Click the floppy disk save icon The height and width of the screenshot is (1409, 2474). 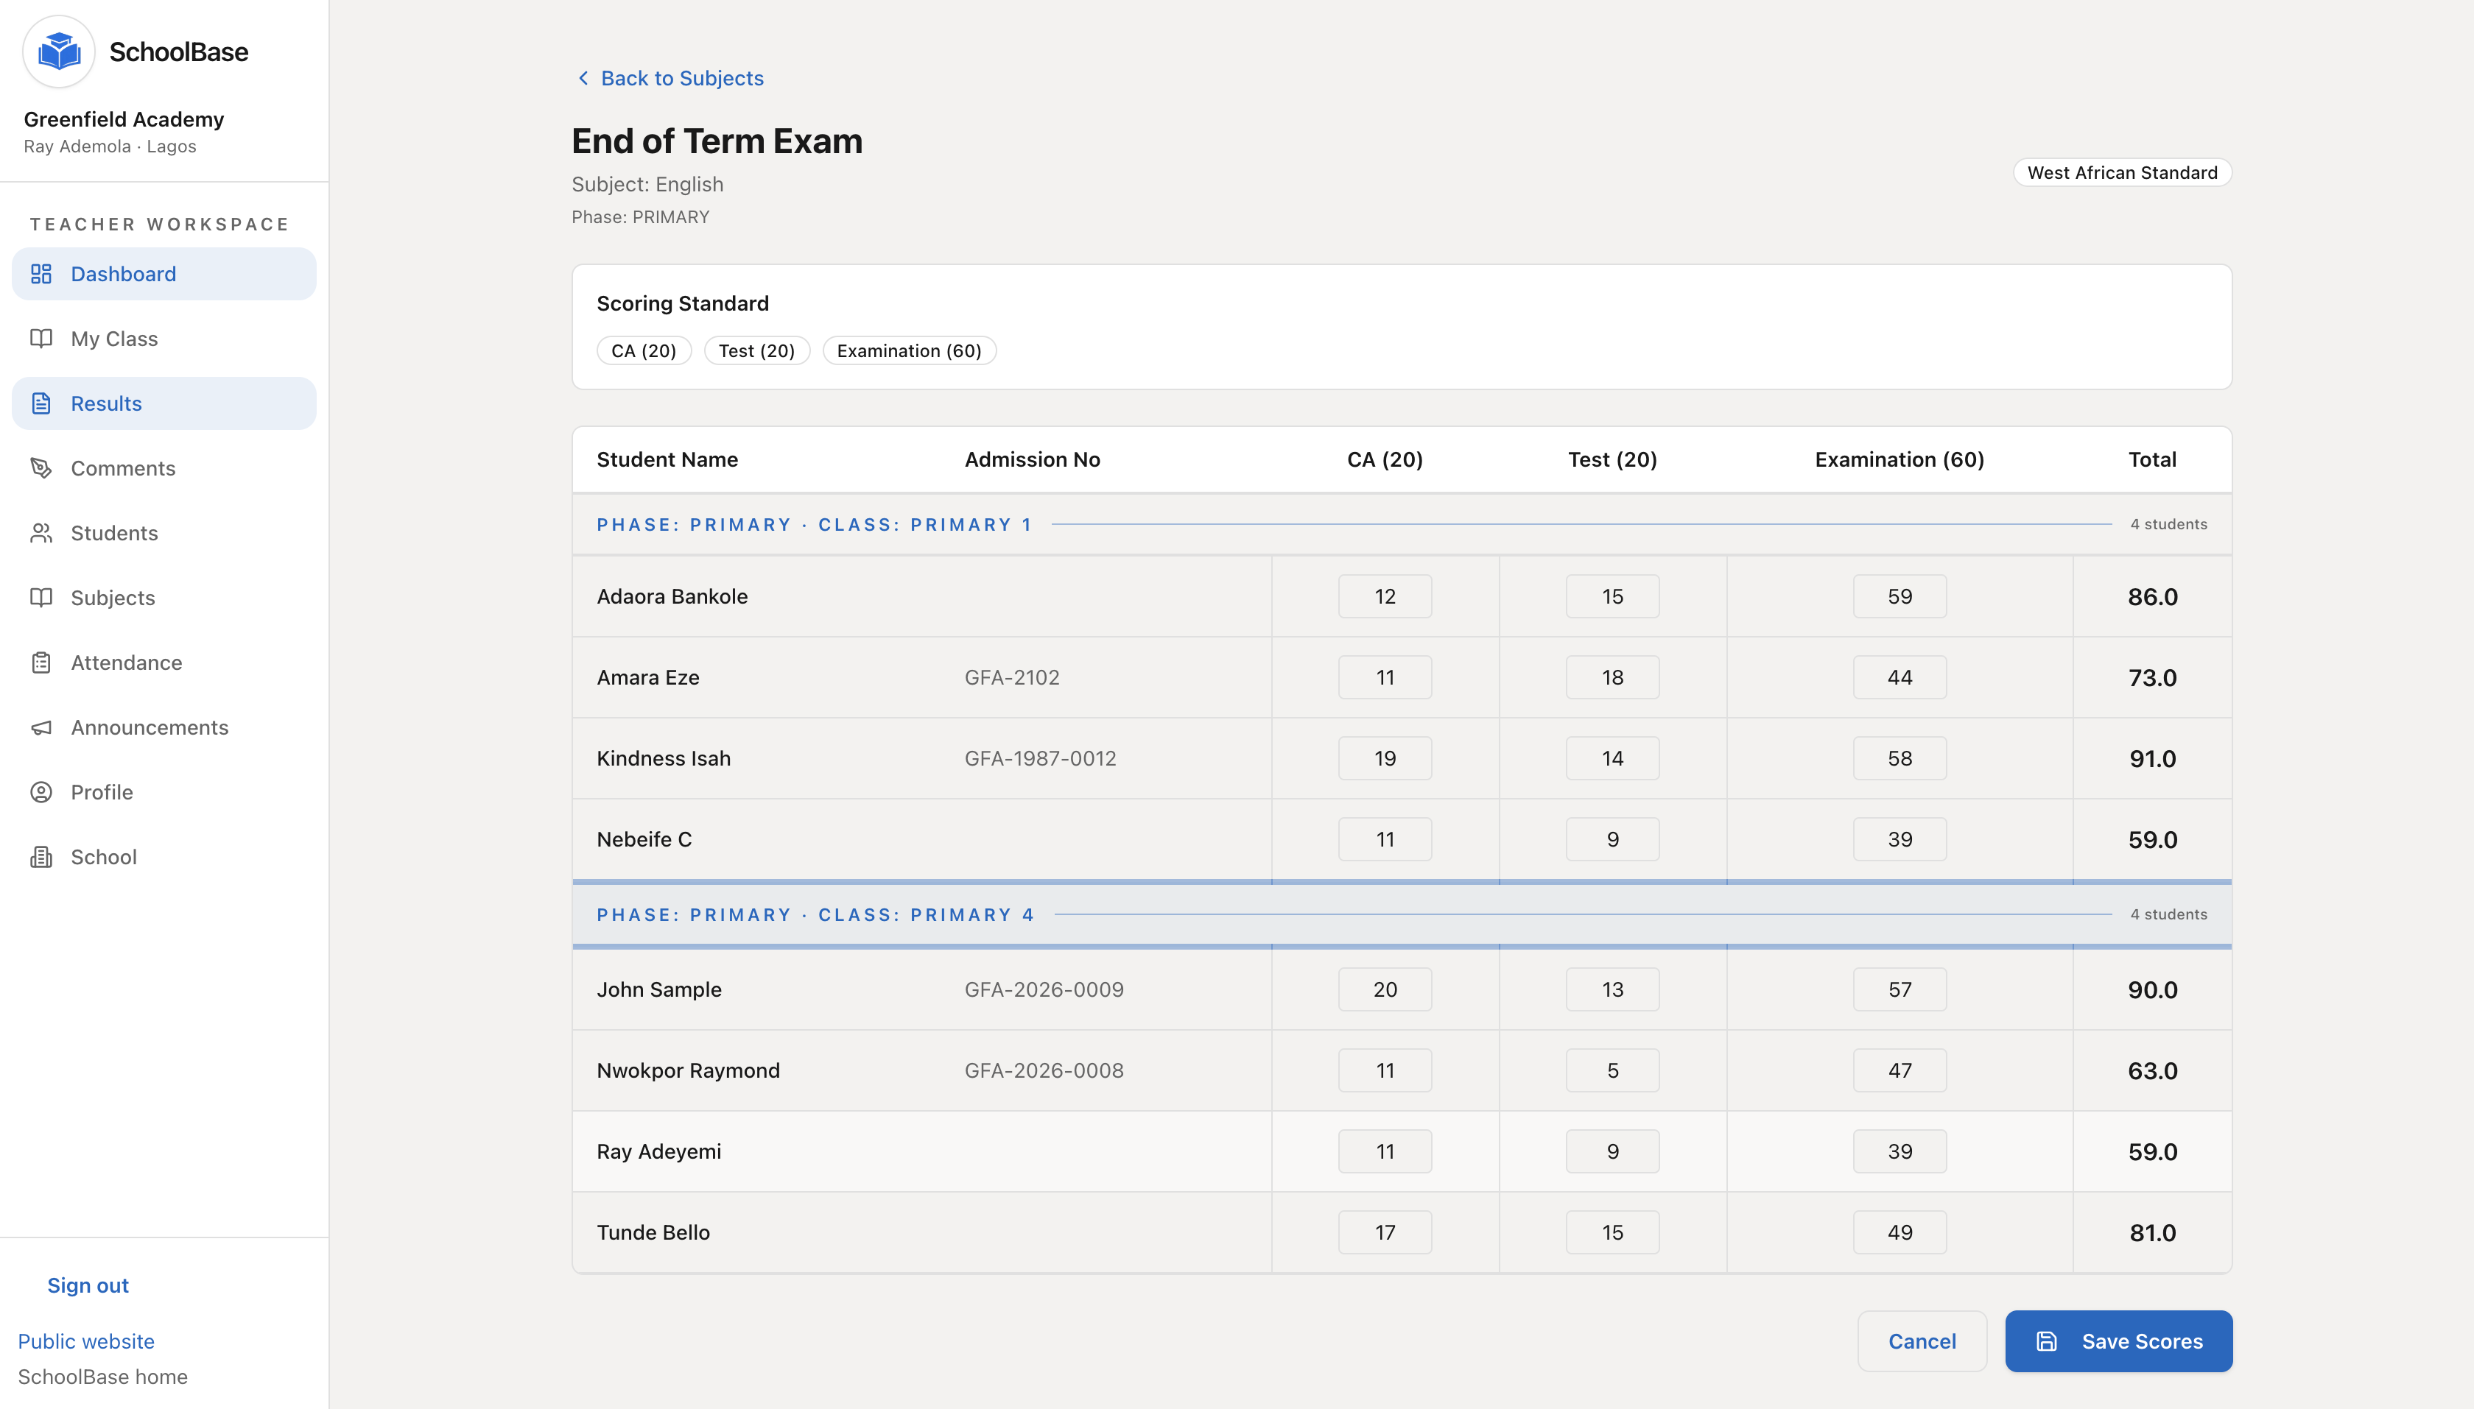[x=2046, y=1341]
